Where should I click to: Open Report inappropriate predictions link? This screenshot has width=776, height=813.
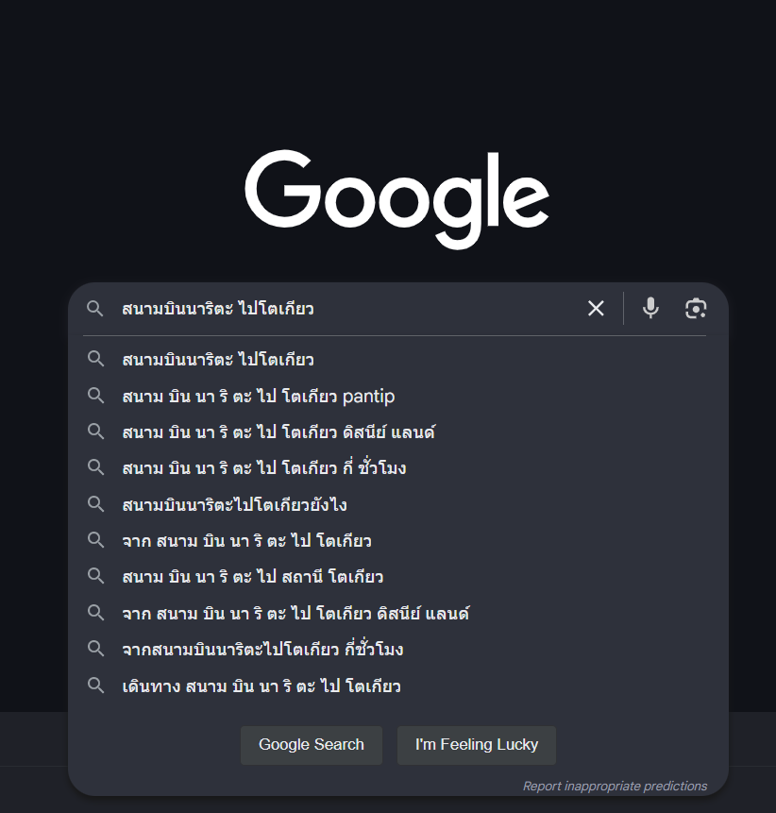615,786
